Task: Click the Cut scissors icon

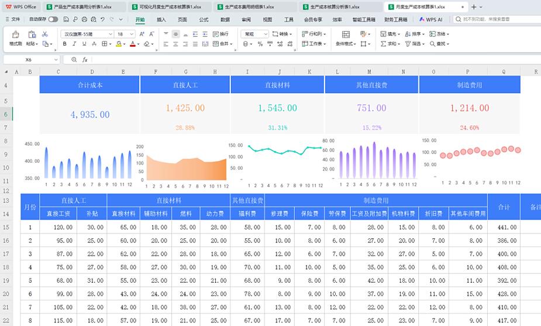Action: 45,34
